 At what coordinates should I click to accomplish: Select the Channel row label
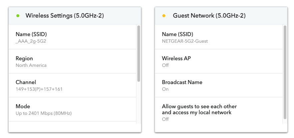[x=26, y=82]
